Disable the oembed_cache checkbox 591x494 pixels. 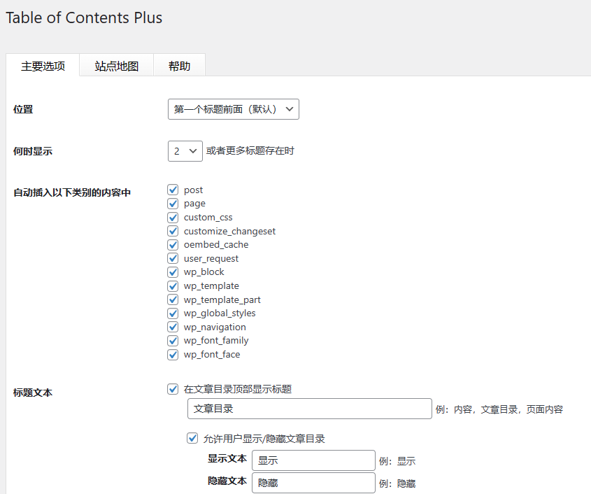click(x=173, y=245)
